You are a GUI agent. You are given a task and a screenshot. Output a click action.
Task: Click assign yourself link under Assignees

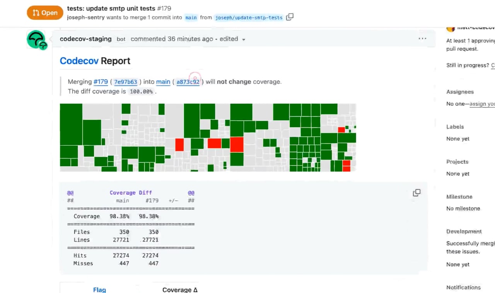click(482, 104)
